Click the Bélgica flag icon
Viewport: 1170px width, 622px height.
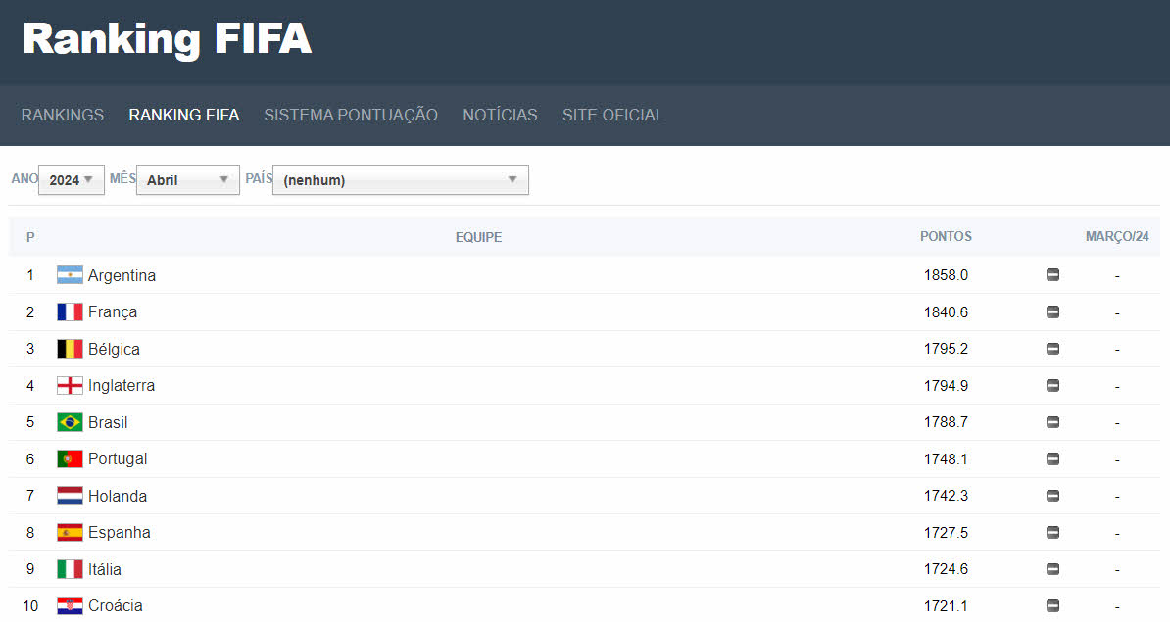71,349
